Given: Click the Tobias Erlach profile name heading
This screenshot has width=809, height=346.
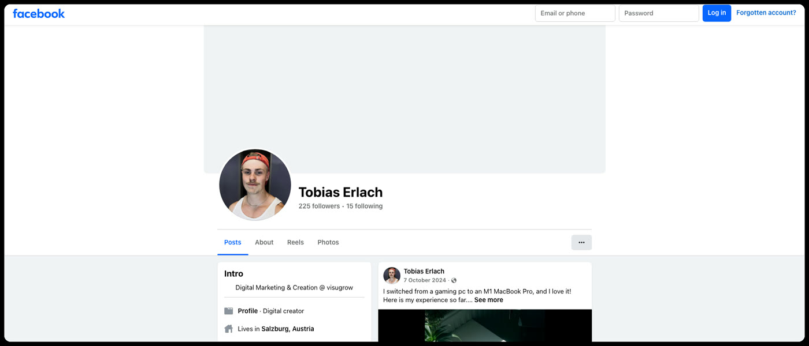Looking at the screenshot, I should 340,192.
